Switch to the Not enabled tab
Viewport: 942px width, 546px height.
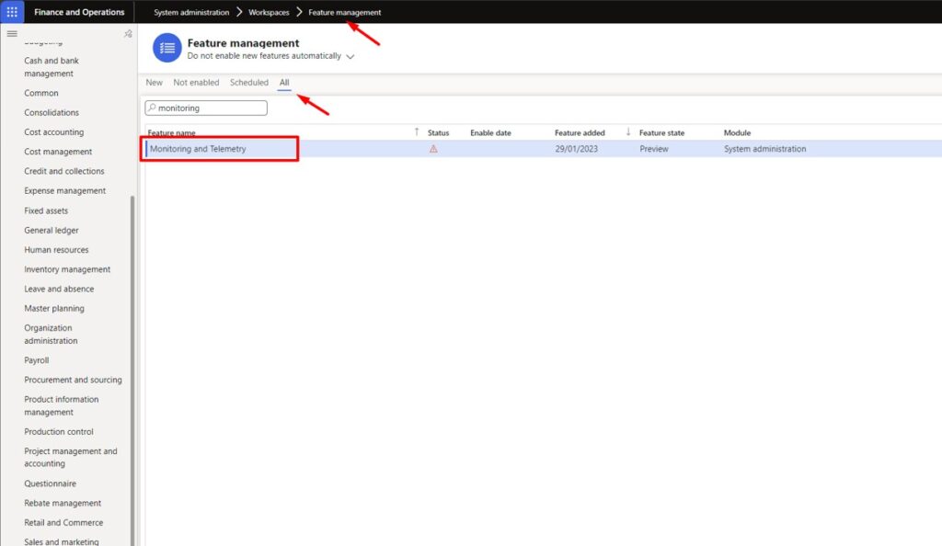point(196,82)
